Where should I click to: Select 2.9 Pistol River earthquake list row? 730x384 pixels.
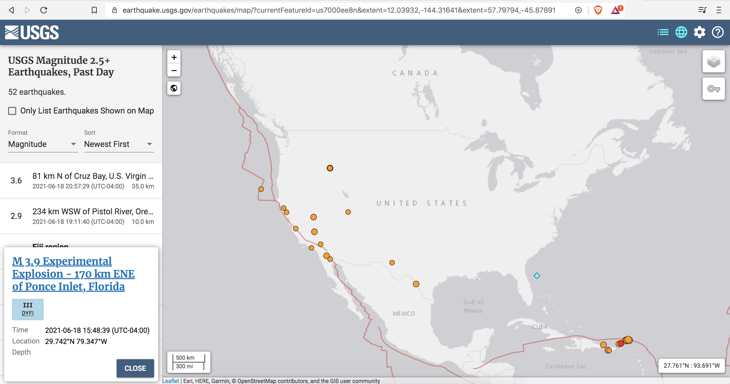81,216
